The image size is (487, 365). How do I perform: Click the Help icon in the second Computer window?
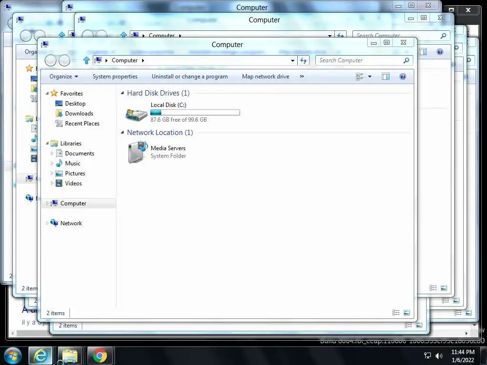click(440, 52)
